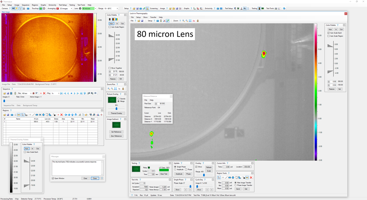This screenshot has height=200, width=367.
Task: Collapse the Sequence panel
Action: coord(102,89)
